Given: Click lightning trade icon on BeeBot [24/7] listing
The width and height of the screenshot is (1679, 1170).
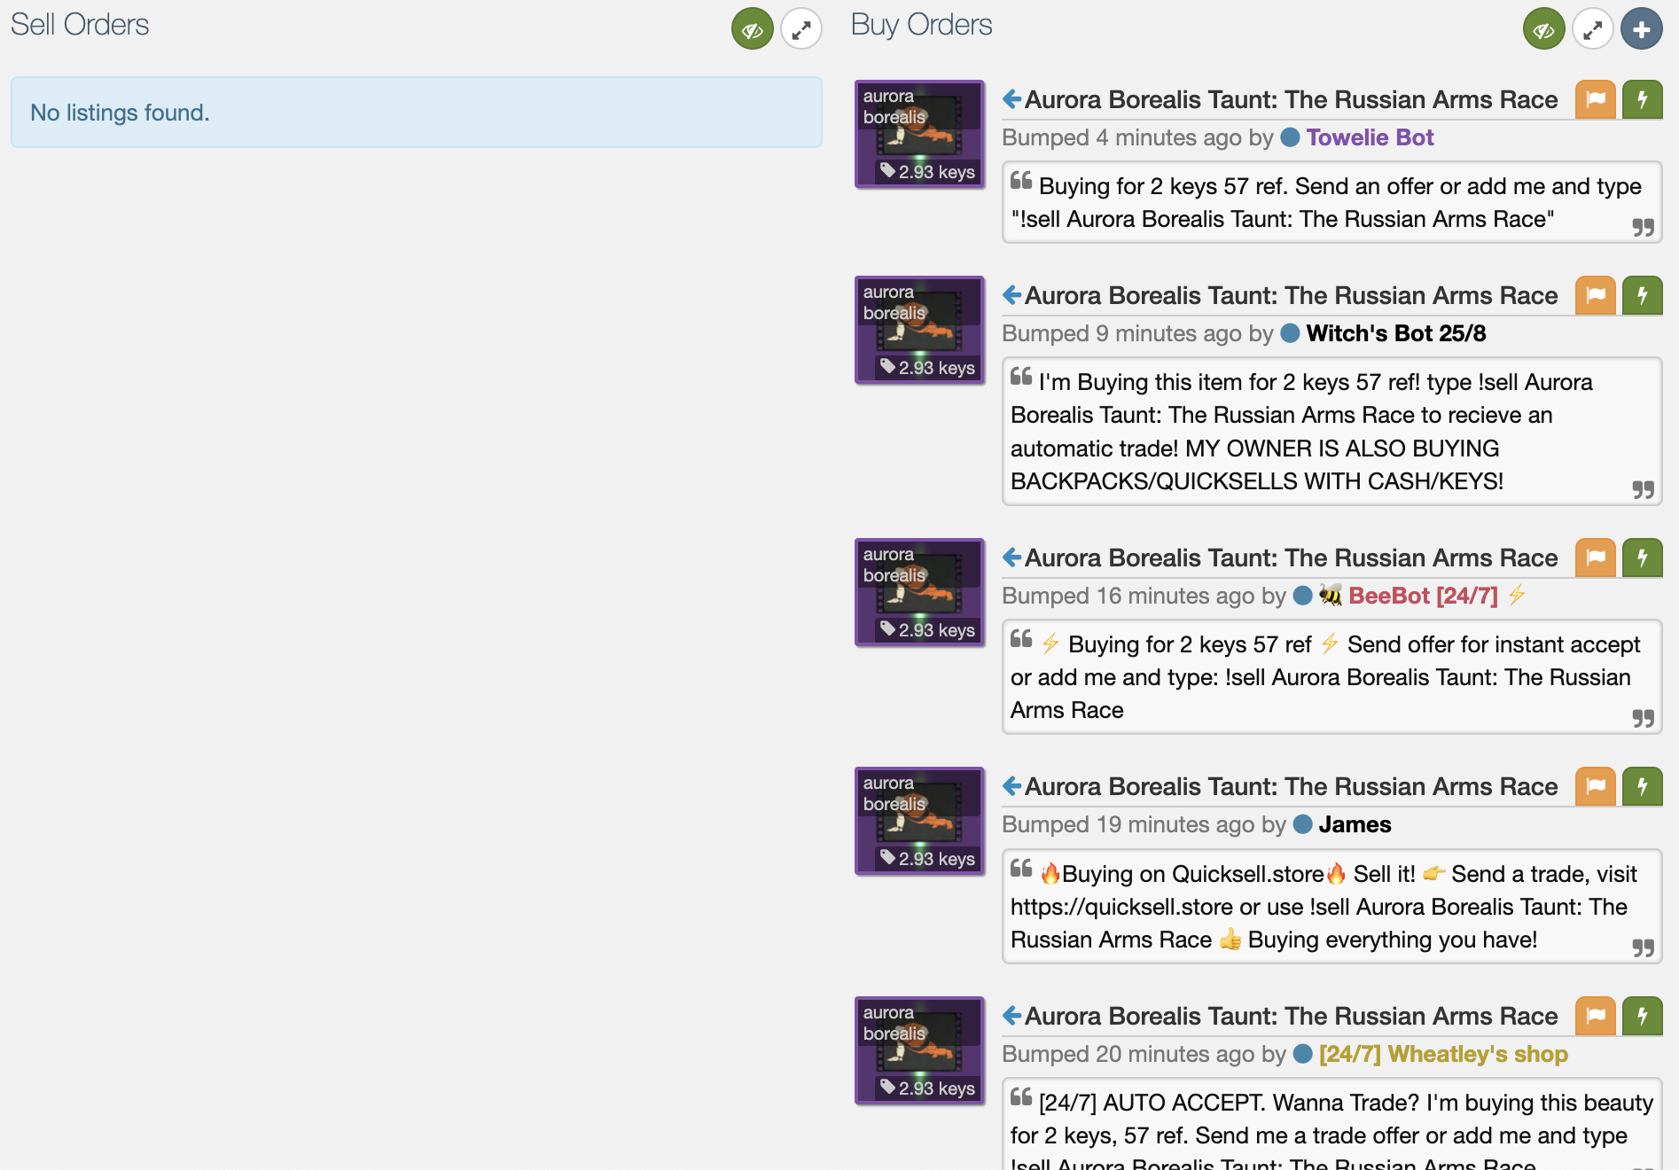Looking at the screenshot, I should click(1643, 558).
